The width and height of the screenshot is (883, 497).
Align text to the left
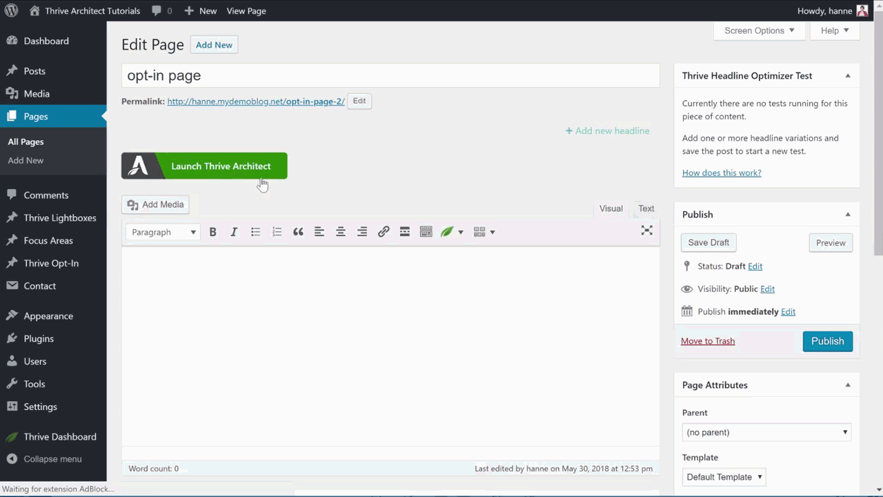[x=319, y=232]
